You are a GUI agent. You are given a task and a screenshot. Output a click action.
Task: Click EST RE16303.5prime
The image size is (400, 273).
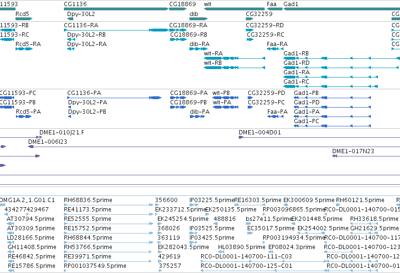pyautogui.click(x=258, y=200)
